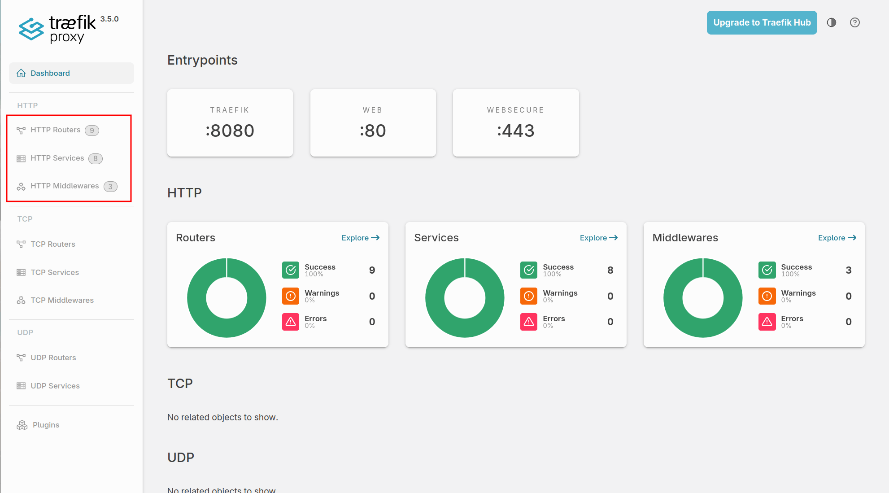Open the HTTP Middlewares node icon

pyautogui.click(x=21, y=186)
